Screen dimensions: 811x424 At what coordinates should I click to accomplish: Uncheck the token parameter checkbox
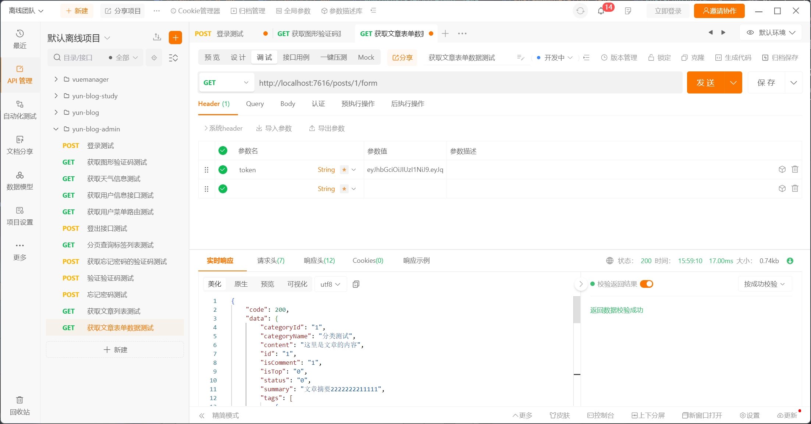pyautogui.click(x=223, y=170)
